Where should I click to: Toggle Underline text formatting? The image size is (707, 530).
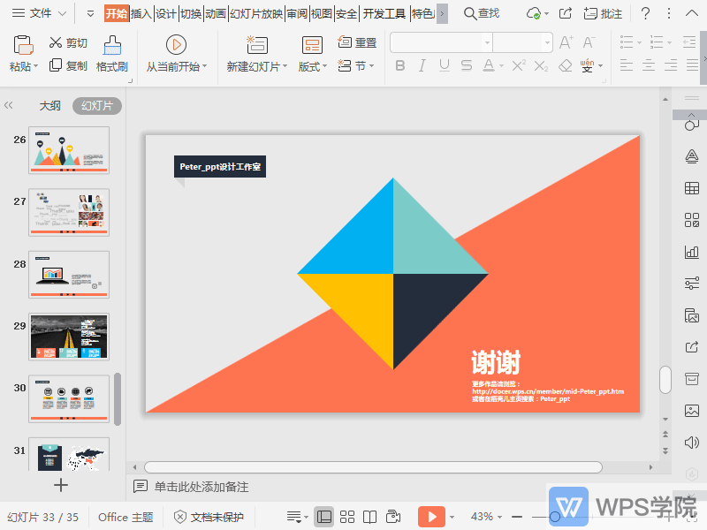[x=444, y=66]
